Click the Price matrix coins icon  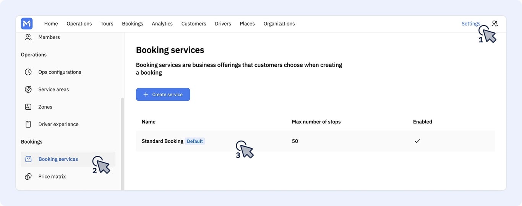point(28,177)
